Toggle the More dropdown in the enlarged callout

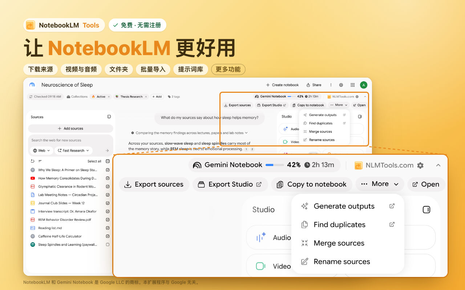[380, 184]
